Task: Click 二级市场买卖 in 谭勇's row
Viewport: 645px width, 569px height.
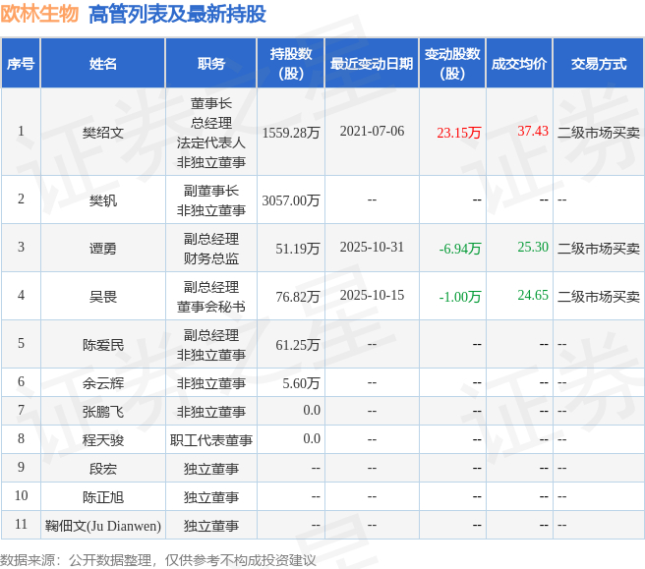Action: [599, 249]
